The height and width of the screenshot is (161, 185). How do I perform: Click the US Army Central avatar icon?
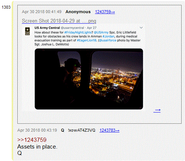(28, 31)
